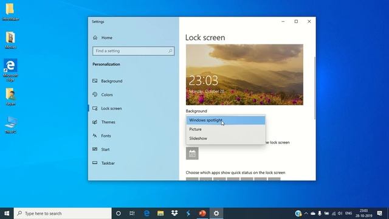Click the Settings gear icon in the taskbar
The width and height of the screenshot is (389, 219).
[x=216, y=214]
